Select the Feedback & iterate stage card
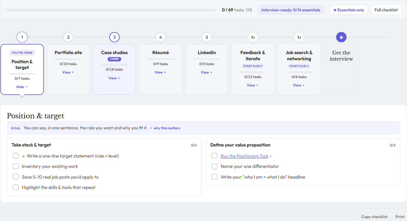407x221 pixels. (x=253, y=69)
